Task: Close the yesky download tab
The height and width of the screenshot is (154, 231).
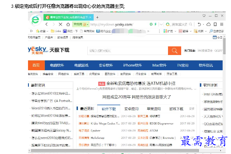Action: pos(90,17)
